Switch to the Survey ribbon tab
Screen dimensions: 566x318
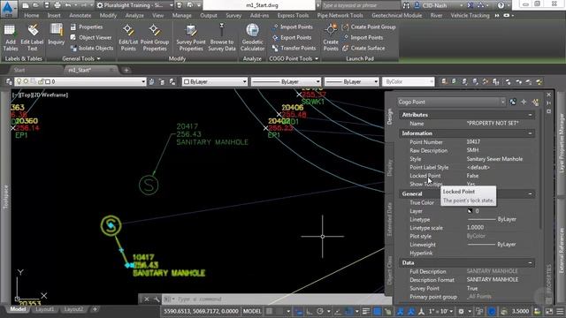tap(233, 16)
